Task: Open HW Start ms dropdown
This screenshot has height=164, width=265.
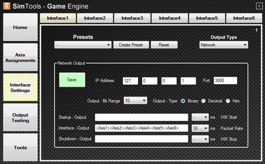Action: coord(200,117)
